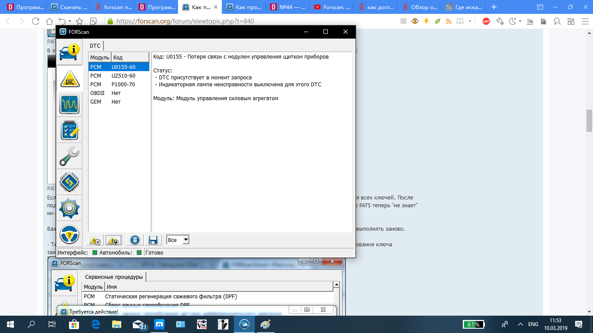This screenshot has width=593, height=333.
Task: Select the PCM P1000-70 trouble code row
Action: click(x=119, y=85)
